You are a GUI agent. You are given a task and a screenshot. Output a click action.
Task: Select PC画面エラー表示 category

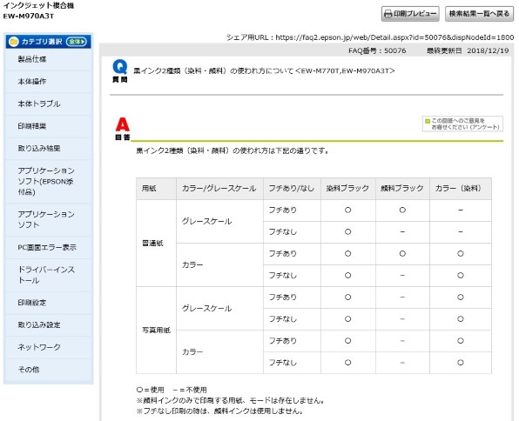pos(48,247)
